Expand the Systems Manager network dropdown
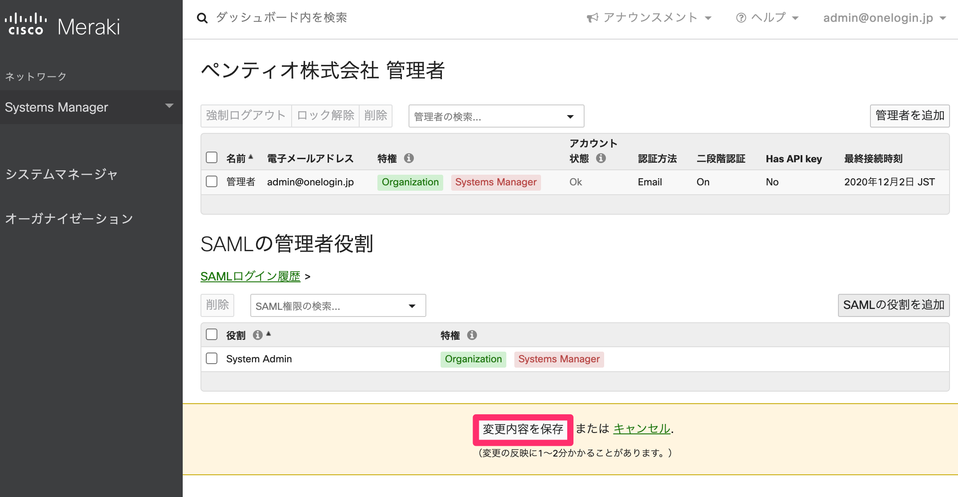This screenshot has height=497, width=958. (x=91, y=107)
